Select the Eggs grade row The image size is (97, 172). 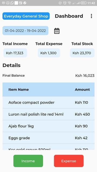tap(48, 138)
